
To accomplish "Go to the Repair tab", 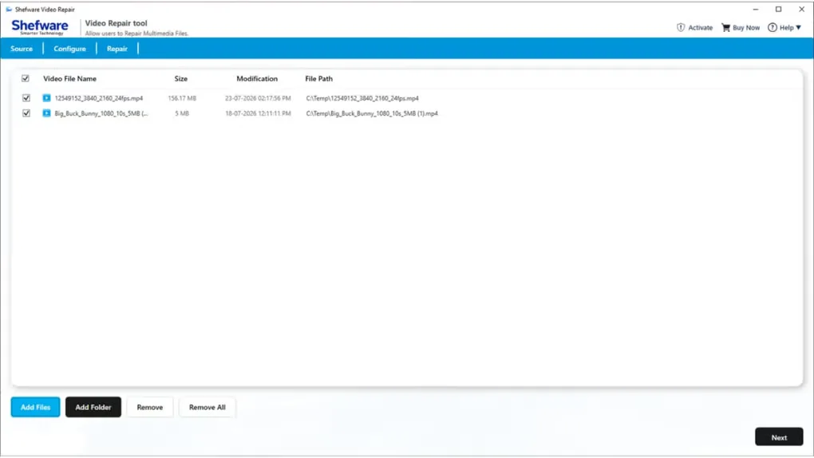I will [117, 49].
